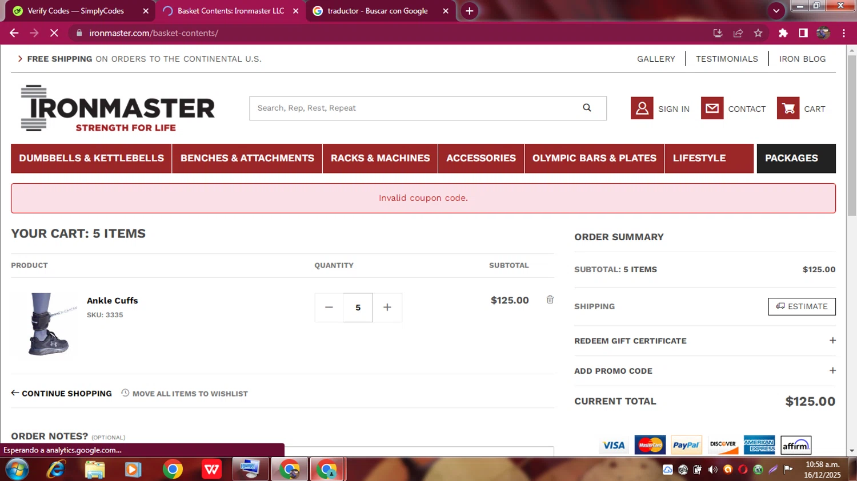Open Chrome side panel icon

[803, 33]
